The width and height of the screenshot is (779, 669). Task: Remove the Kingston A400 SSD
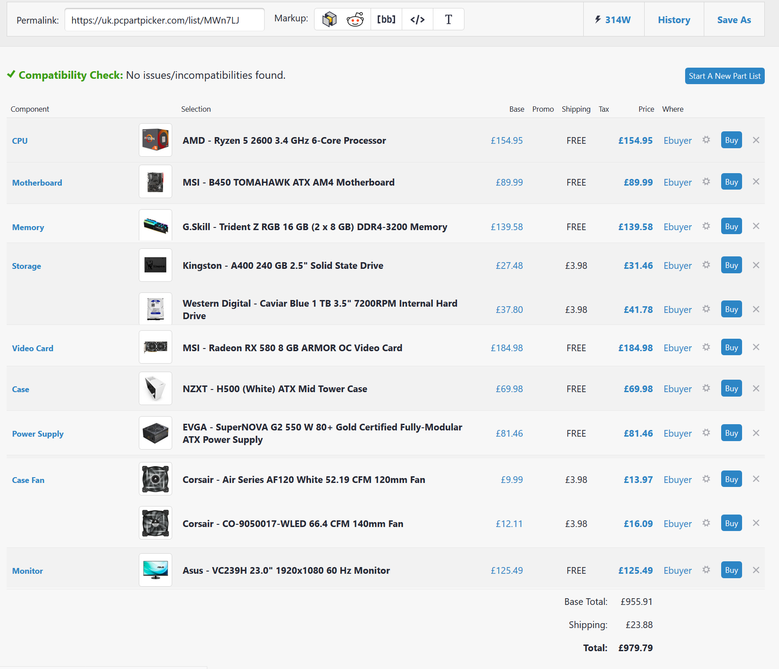(x=756, y=265)
